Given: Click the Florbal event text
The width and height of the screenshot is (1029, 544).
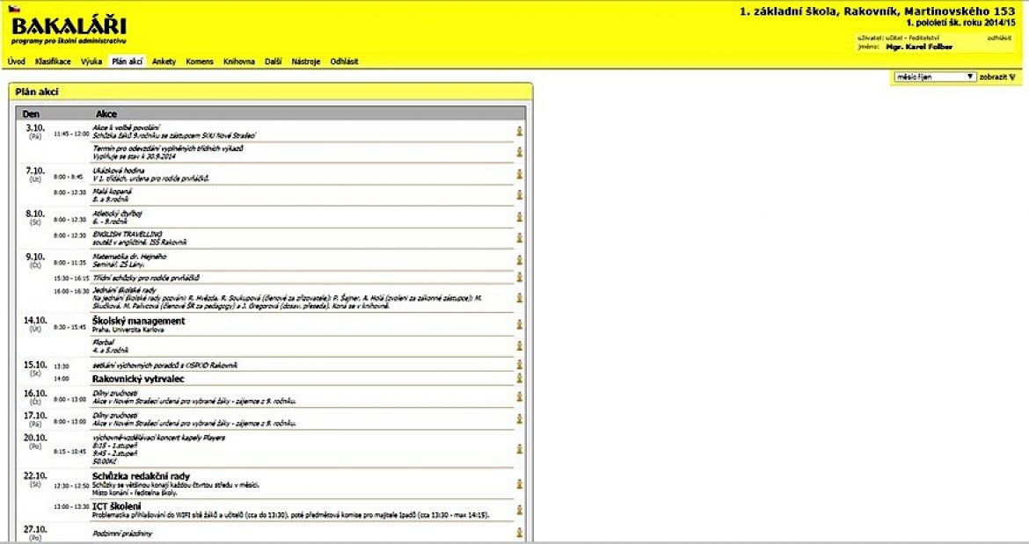Looking at the screenshot, I should tap(103, 342).
